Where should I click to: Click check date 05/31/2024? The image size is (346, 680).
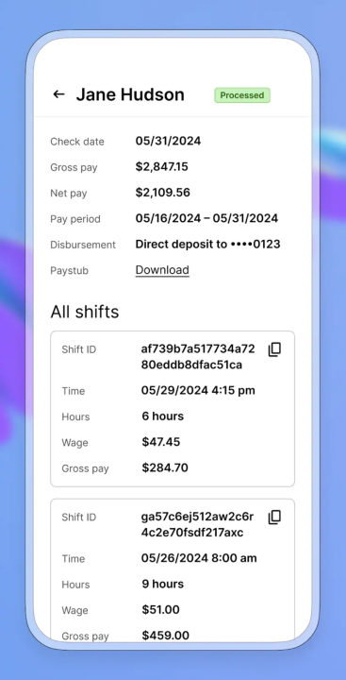[168, 141]
